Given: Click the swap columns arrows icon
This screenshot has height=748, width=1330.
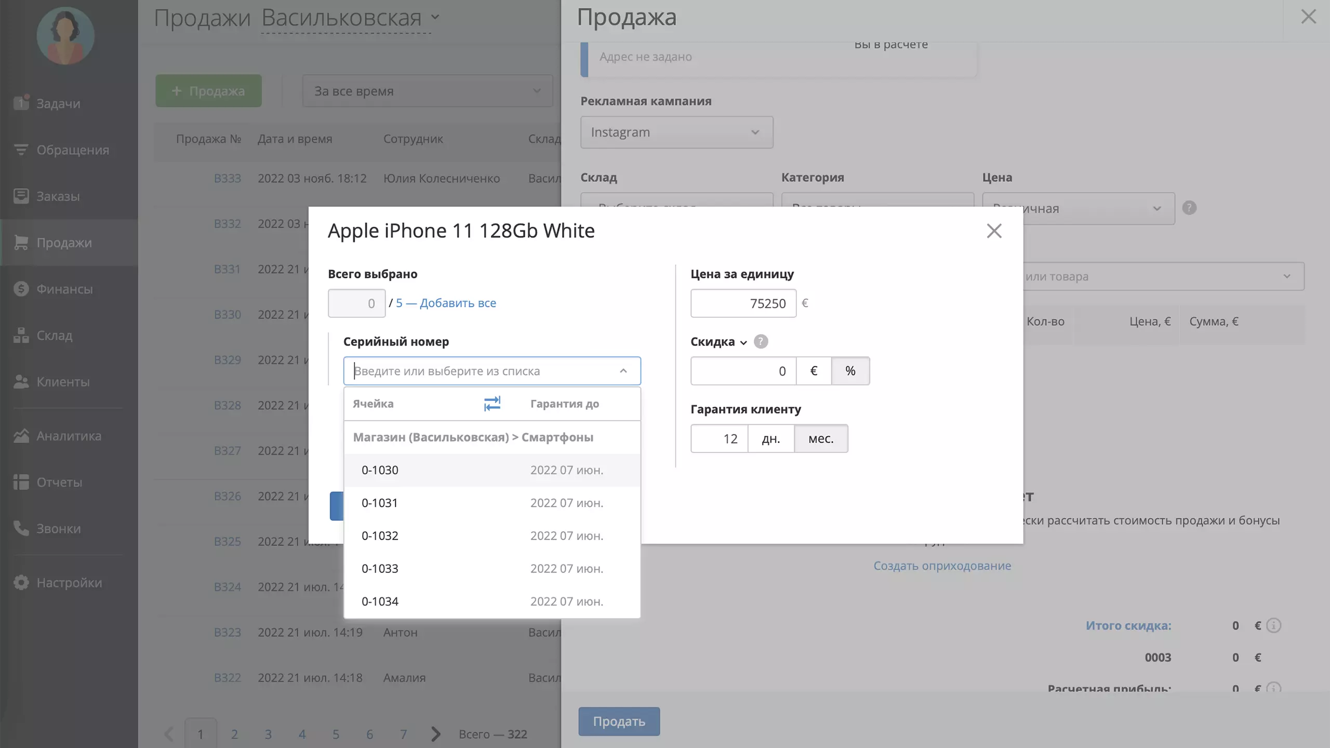Looking at the screenshot, I should 492,404.
